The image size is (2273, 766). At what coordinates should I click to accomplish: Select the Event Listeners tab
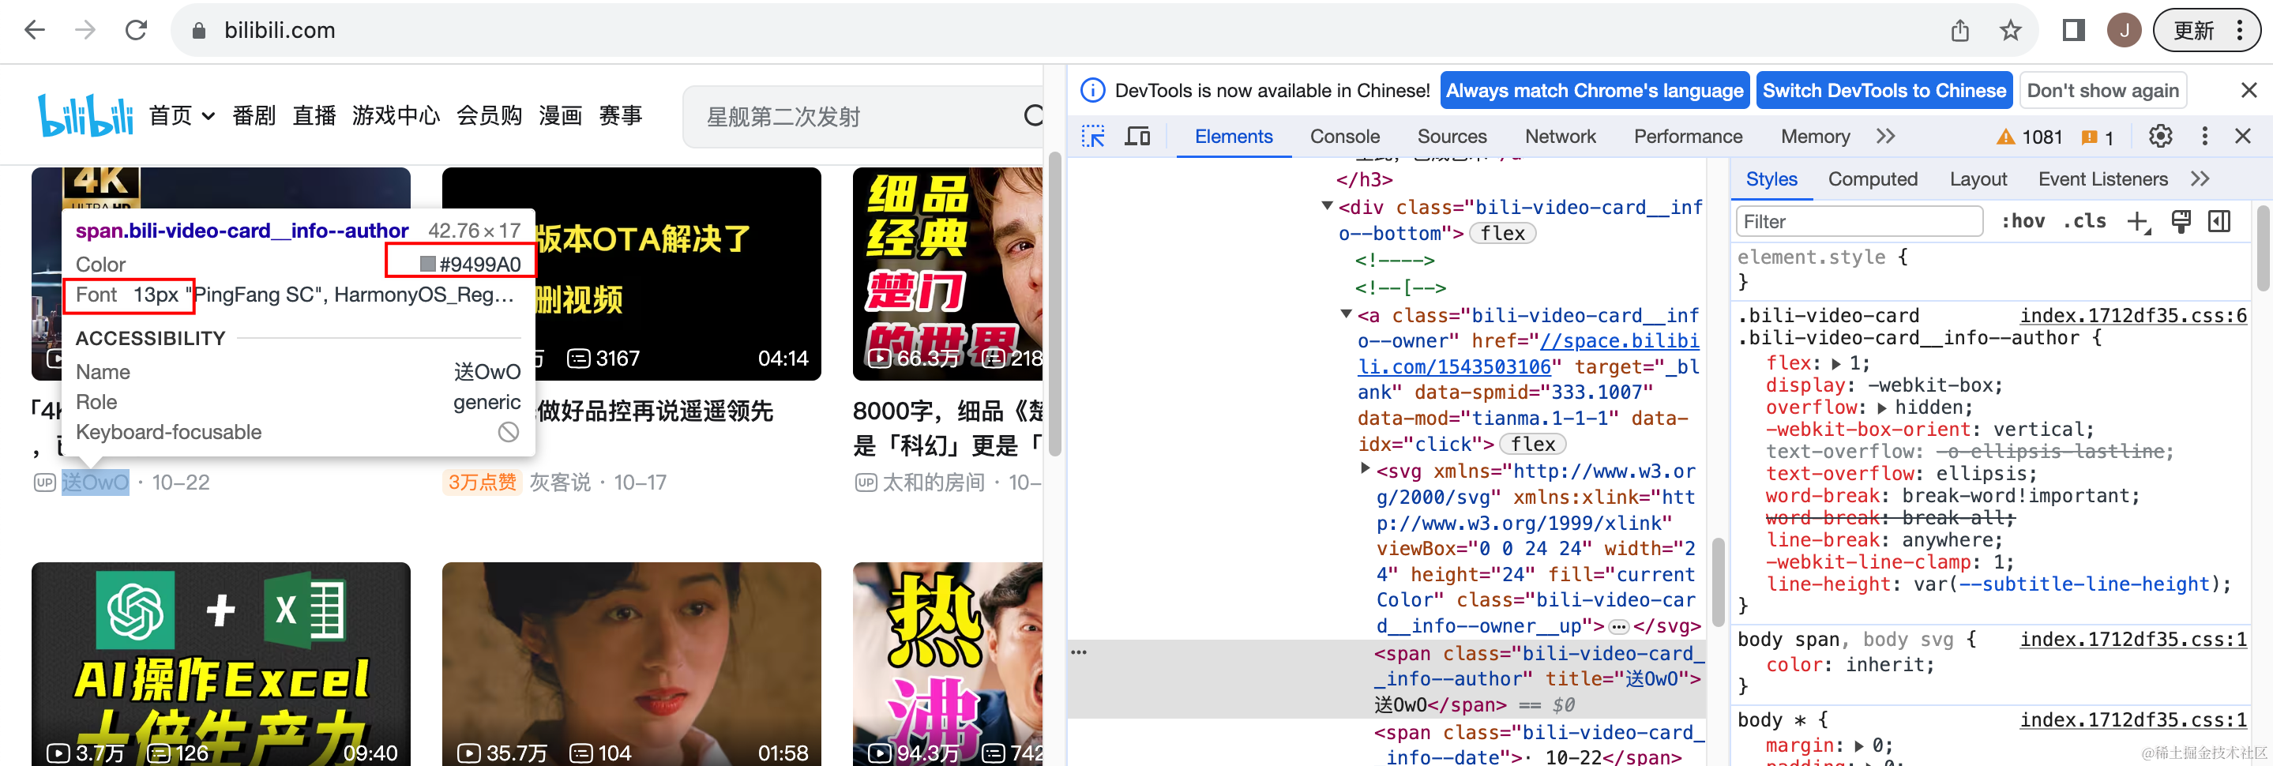(2102, 179)
